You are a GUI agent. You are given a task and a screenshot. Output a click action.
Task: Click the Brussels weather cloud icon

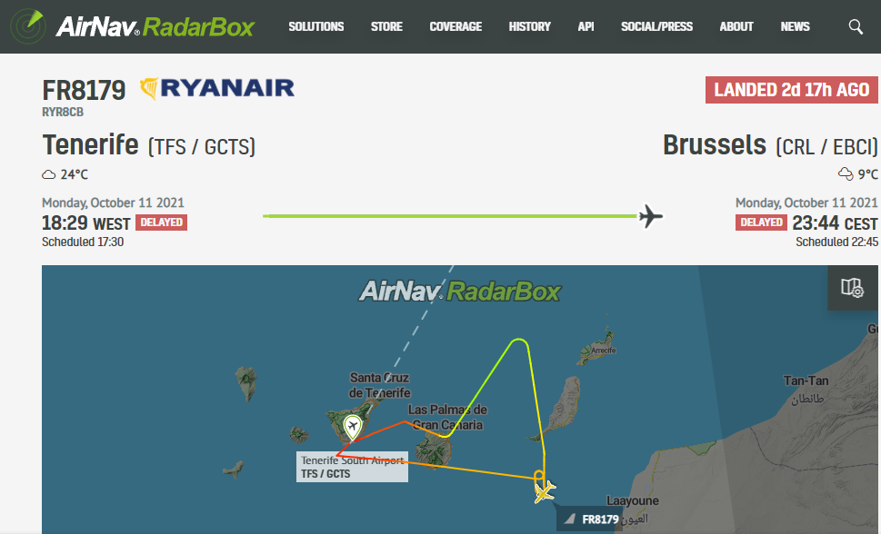pos(845,174)
